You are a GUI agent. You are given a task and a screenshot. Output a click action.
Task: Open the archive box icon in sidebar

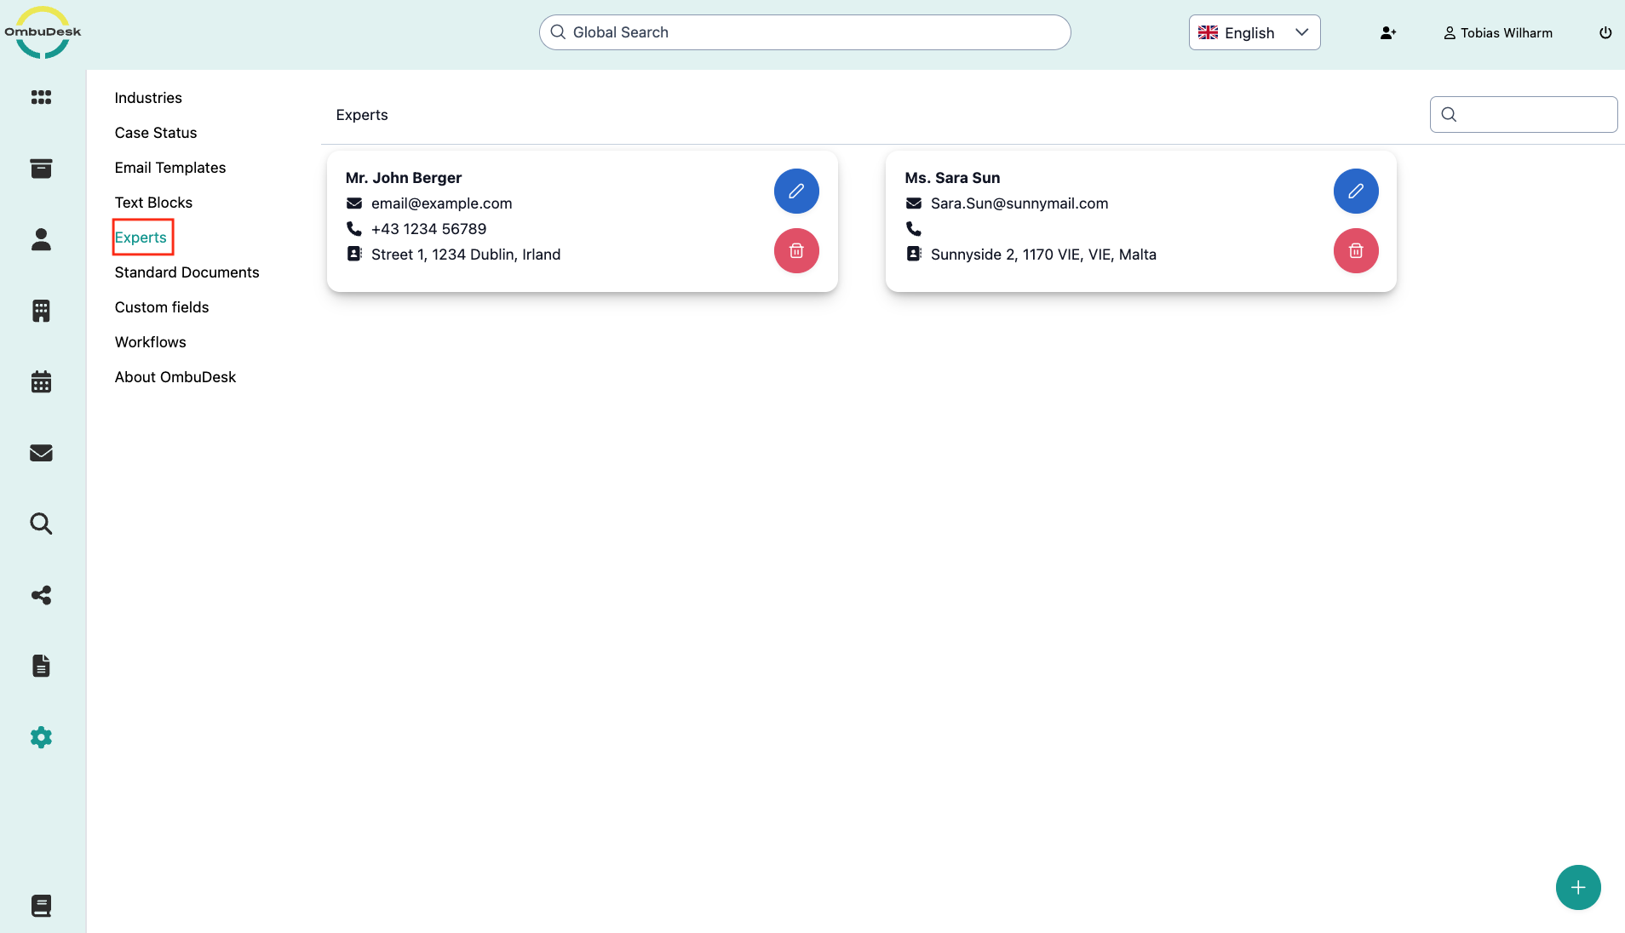41,169
